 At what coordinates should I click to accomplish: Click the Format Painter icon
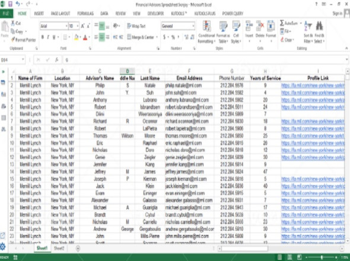tap(13, 40)
